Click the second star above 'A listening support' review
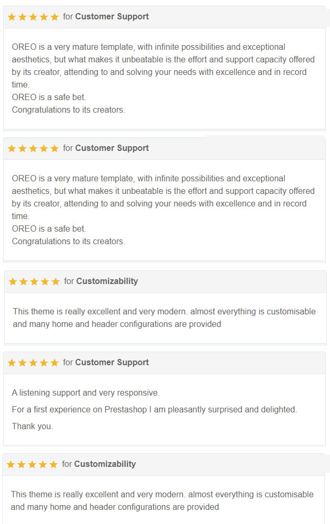Image resolution: width=330 pixels, height=524 pixels. 23,363
